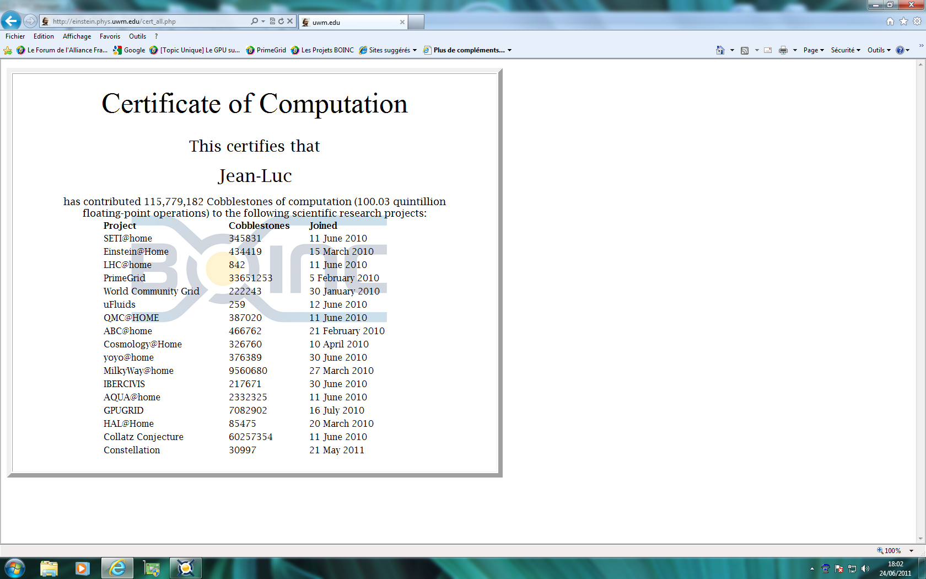This screenshot has width=926, height=579.
Task: Click the network tray icon
Action: click(x=852, y=569)
